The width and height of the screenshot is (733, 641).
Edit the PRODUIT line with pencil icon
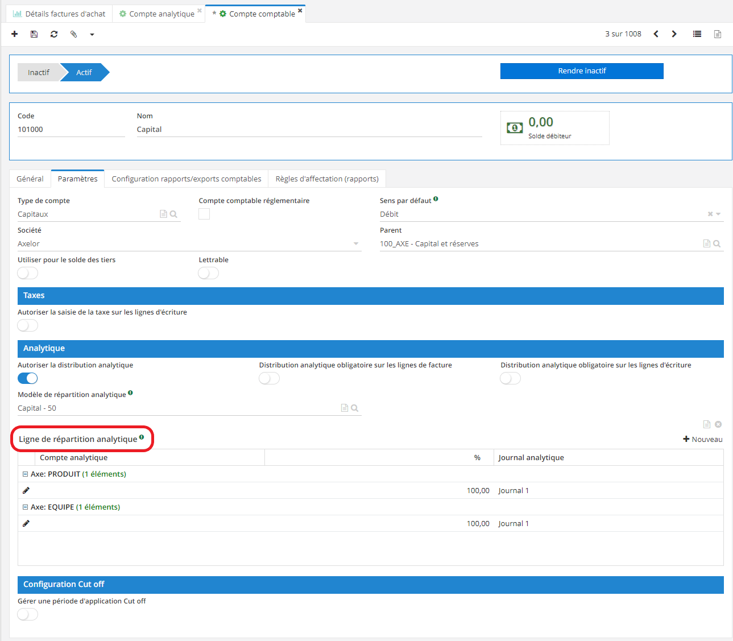tap(26, 490)
